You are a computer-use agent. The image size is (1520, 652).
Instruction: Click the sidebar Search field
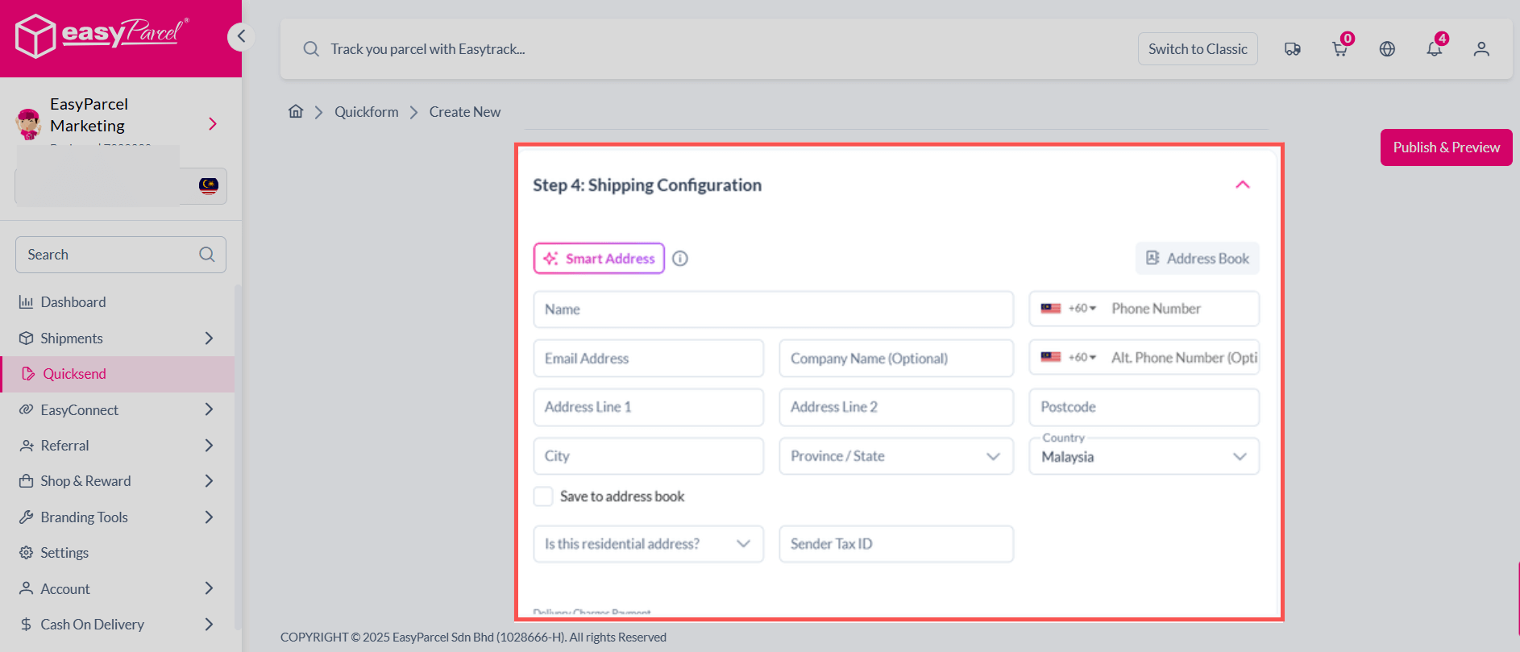pyautogui.click(x=121, y=255)
